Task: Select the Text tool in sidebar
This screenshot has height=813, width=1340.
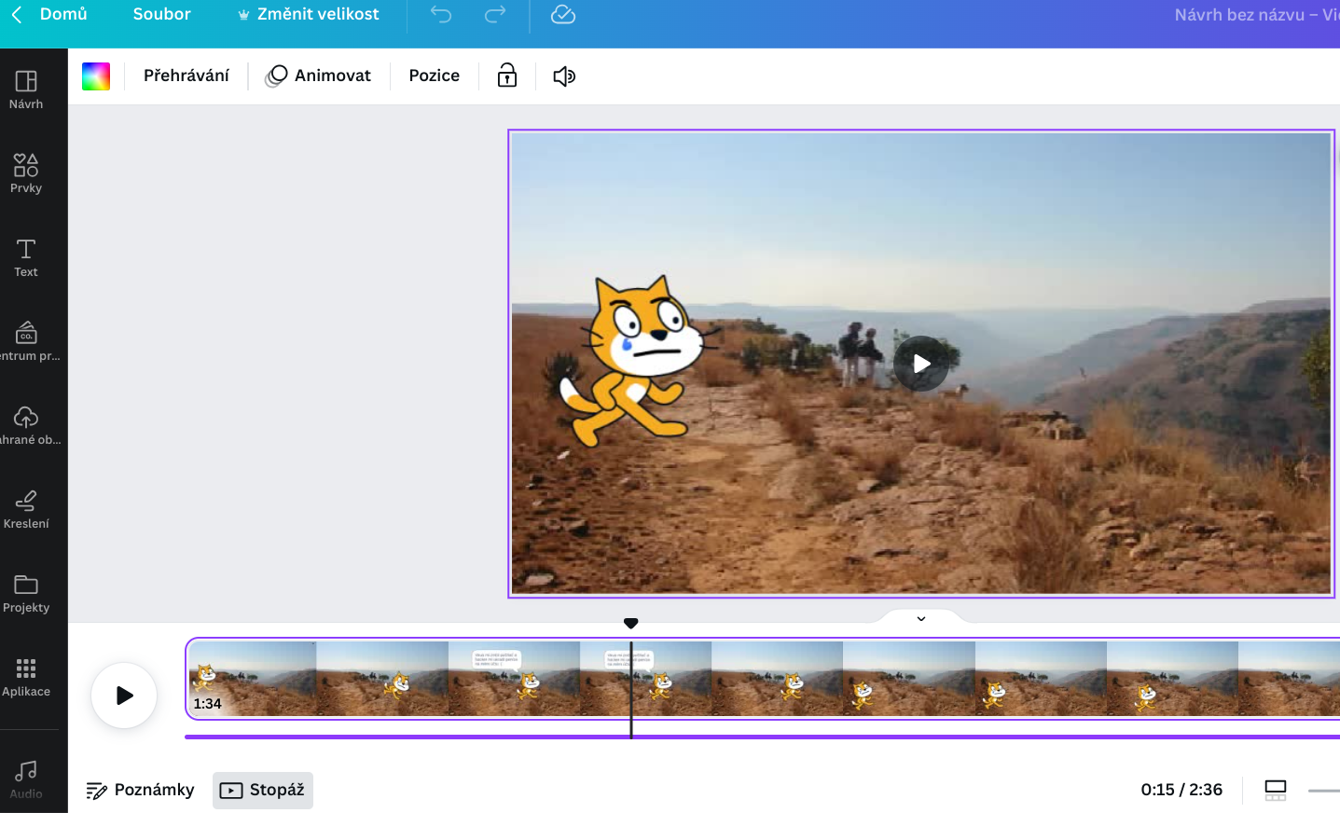Action: (26, 257)
